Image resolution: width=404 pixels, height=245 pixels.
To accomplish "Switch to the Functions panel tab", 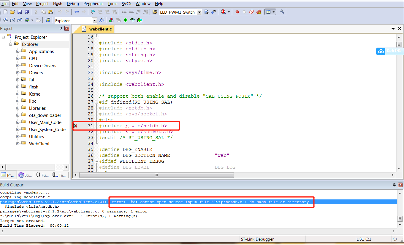I will click(42, 175).
